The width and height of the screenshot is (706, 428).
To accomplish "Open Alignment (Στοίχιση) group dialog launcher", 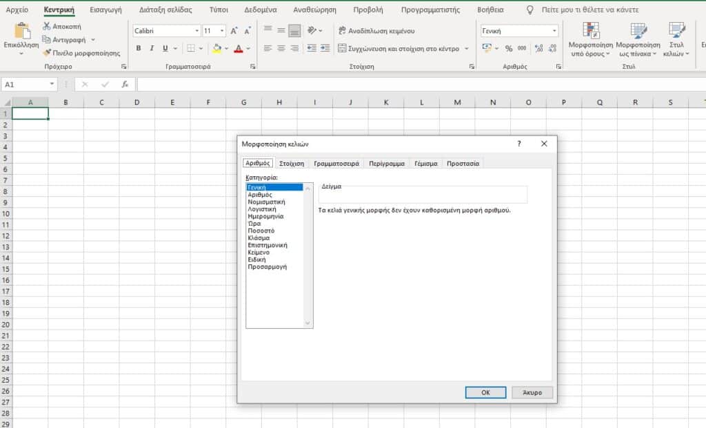I will 472,67.
